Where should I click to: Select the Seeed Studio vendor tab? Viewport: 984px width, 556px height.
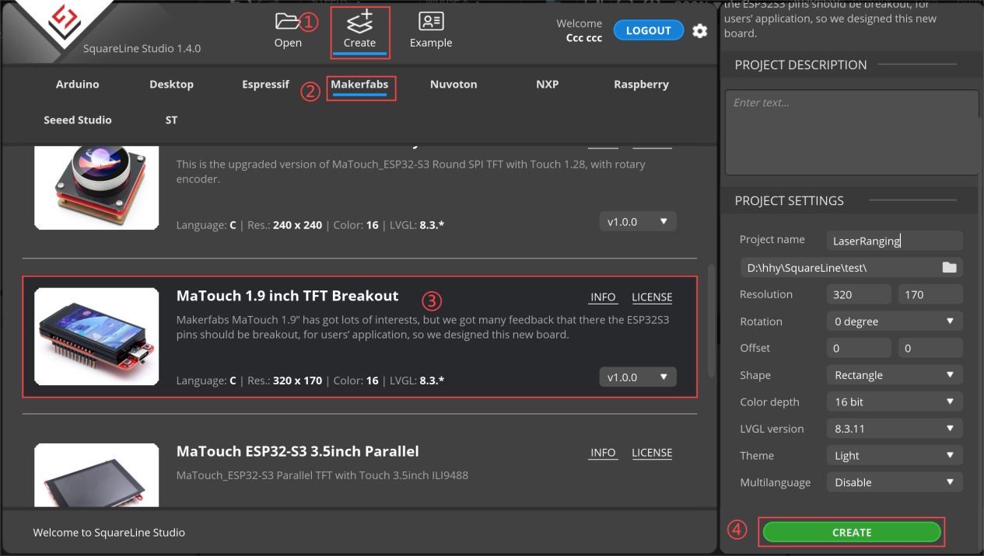(x=78, y=120)
